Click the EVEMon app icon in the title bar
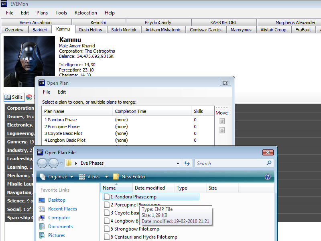The height and width of the screenshot is (241, 321). point(4,4)
